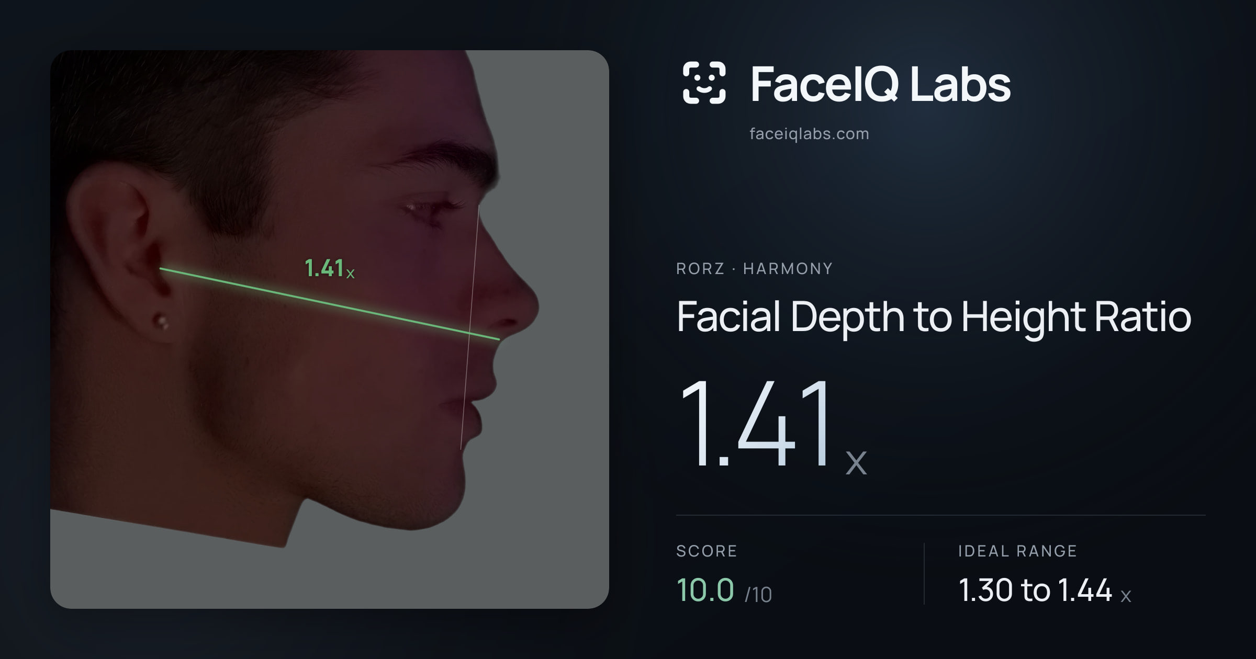Viewport: 1256px width, 659px height.
Task: Click the FaceIQ Labs brand title
Action: tap(880, 84)
